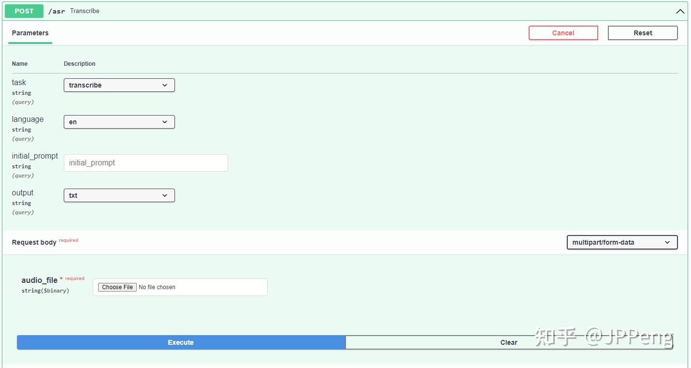Open the multipart/form-data media type selector
Image resolution: width=691 pixels, height=368 pixels.
coord(621,242)
